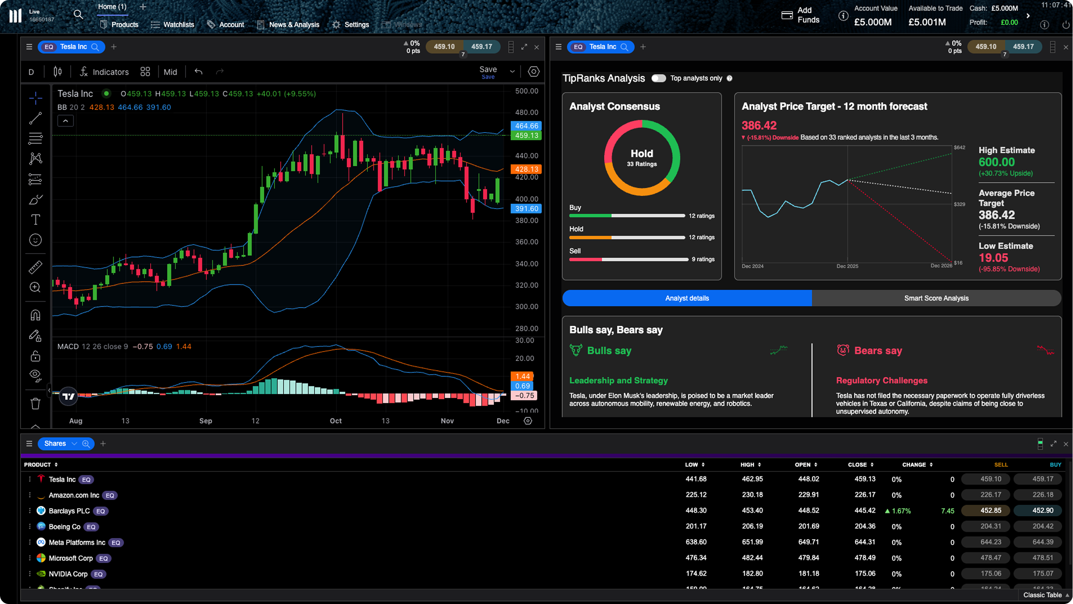The image size is (1073, 604).
Task: Lock all drawings on the chart
Action: coord(35,356)
